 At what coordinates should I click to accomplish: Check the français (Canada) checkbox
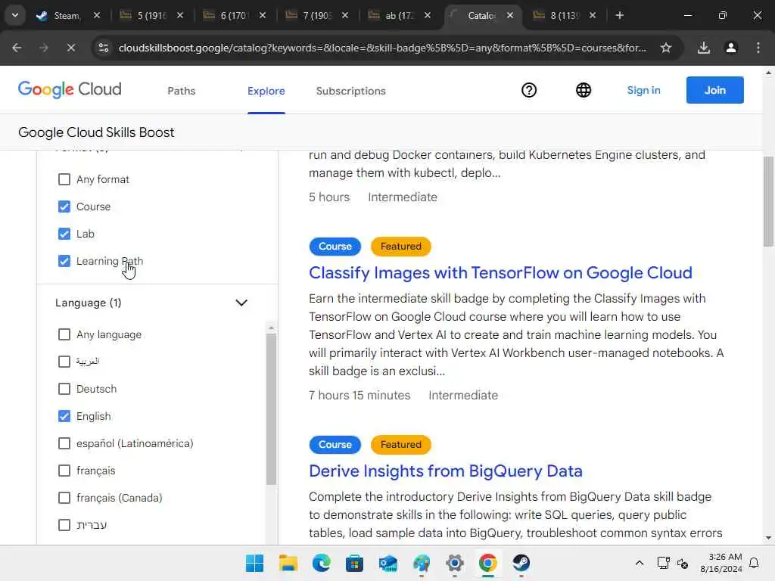(64, 498)
